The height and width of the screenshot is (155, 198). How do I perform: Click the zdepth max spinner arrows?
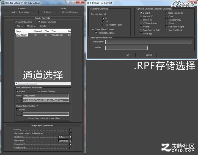(x=71, y=141)
